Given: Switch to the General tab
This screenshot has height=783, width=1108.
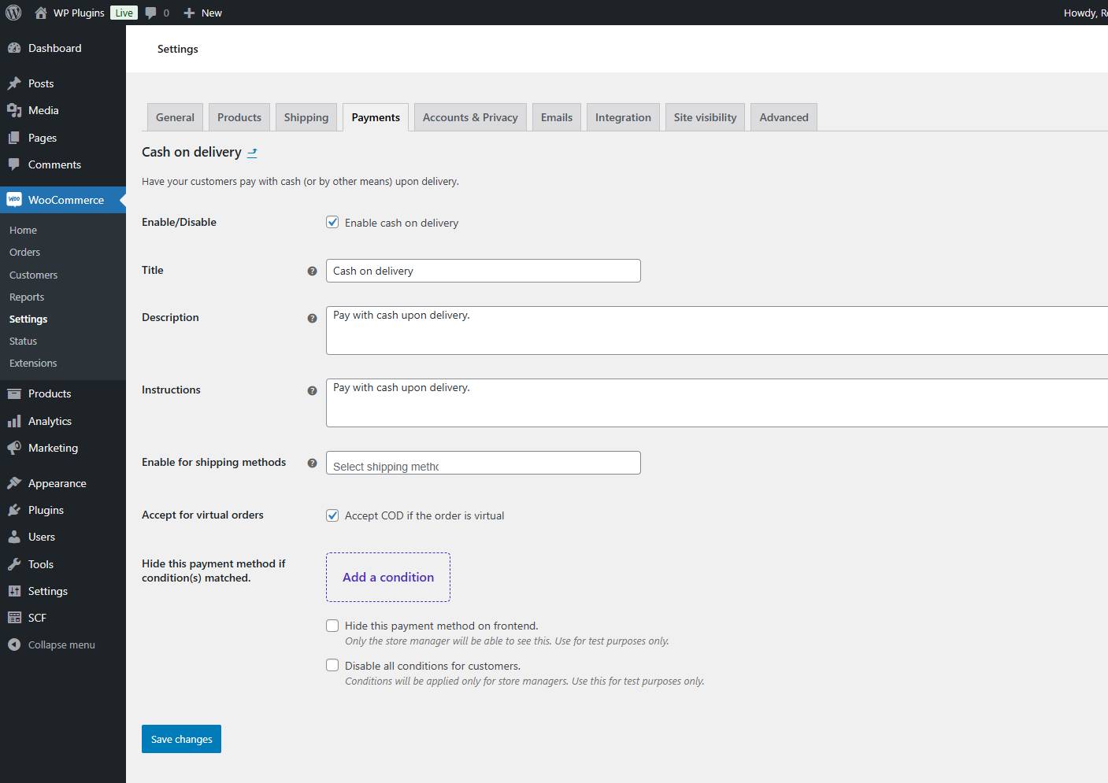Looking at the screenshot, I should (x=175, y=117).
